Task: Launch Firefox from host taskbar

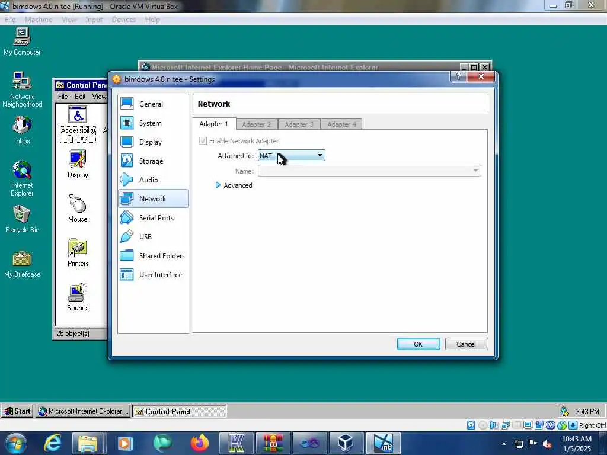Action: [x=199, y=443]
